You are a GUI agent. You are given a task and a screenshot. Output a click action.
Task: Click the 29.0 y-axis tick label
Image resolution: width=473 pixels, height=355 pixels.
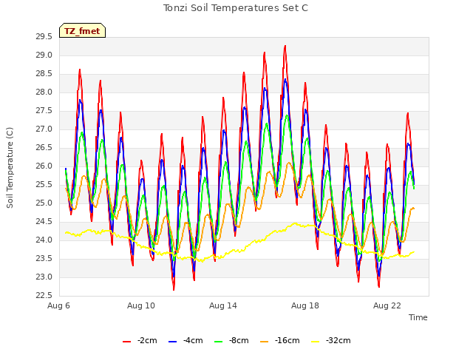44,55
